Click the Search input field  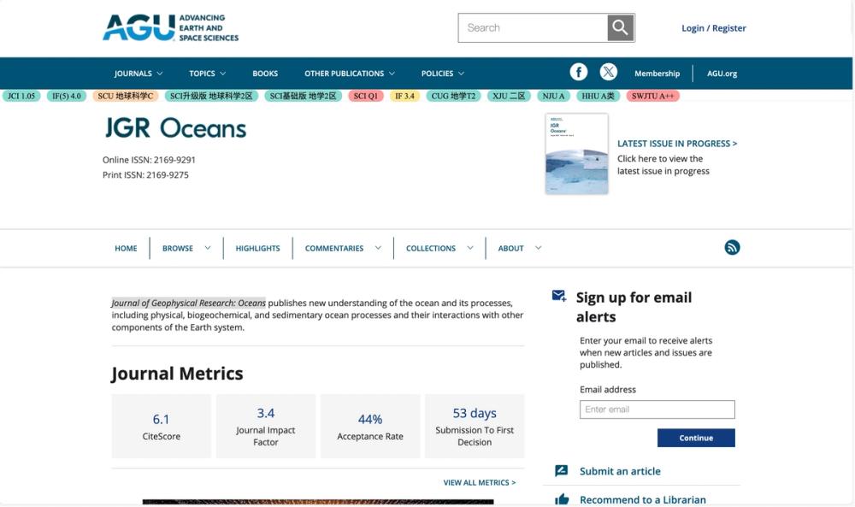coord(534,28)
